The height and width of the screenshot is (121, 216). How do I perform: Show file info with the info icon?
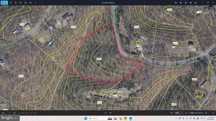[x=14, y=113]
